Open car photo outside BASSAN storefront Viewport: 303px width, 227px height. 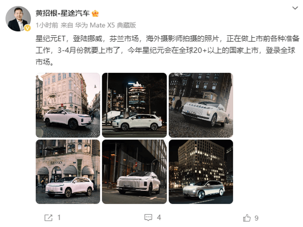pyautogui.click(x=68, y=172)
